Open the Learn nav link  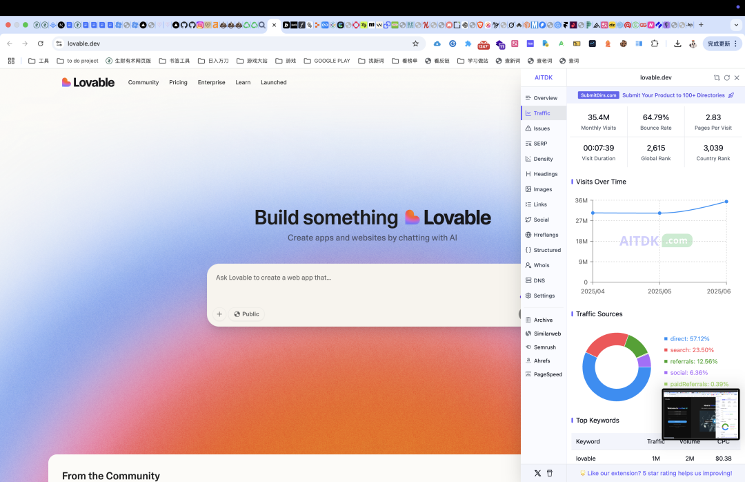[x=243, y=82]
